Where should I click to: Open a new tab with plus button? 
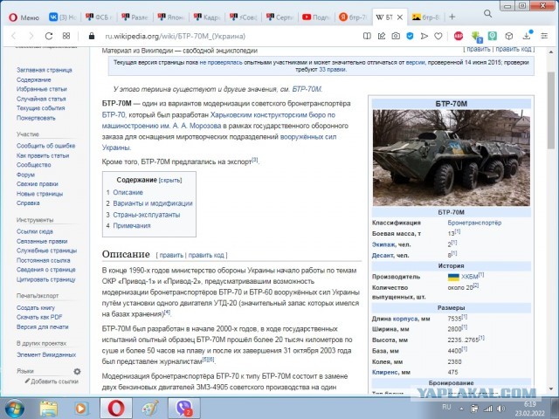pyautogui.click(x=452, y=17)
